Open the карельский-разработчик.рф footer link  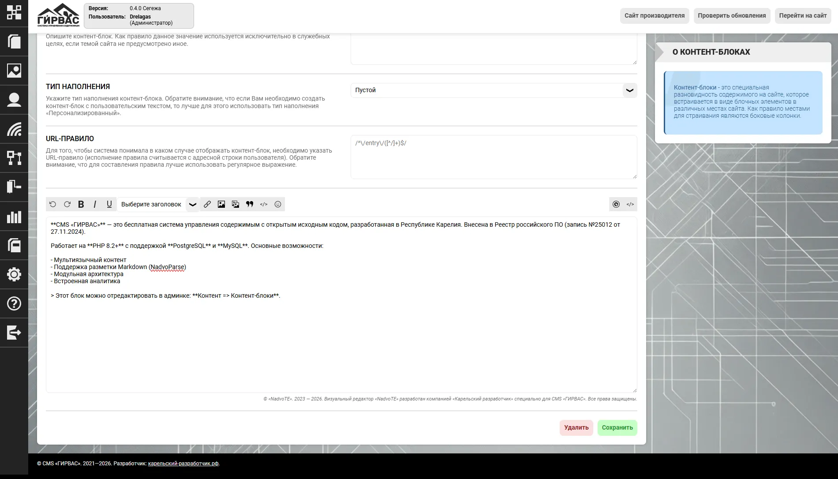pos(183,464)
